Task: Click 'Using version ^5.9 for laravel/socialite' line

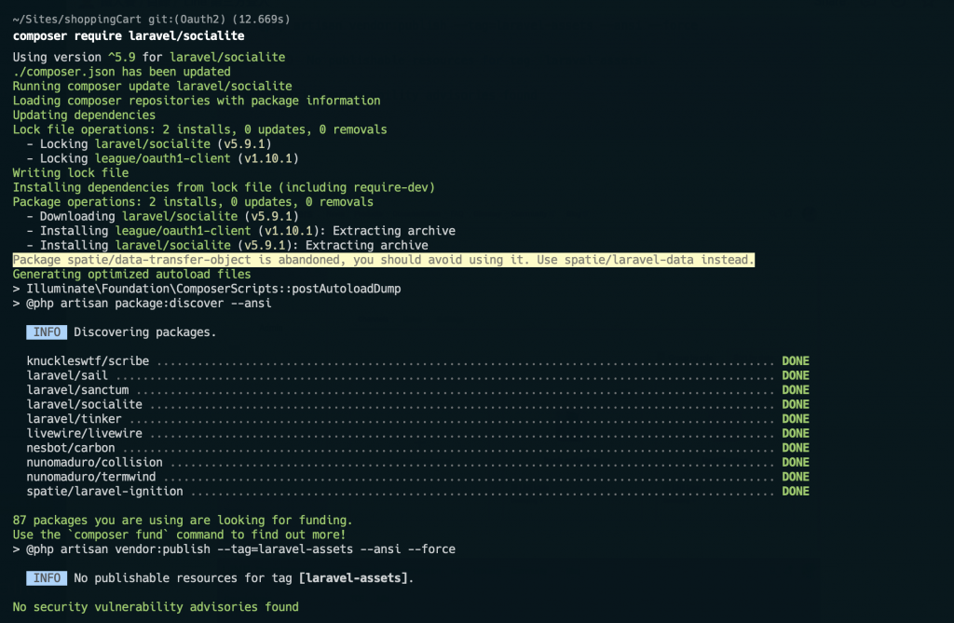Action: (149, 57)
